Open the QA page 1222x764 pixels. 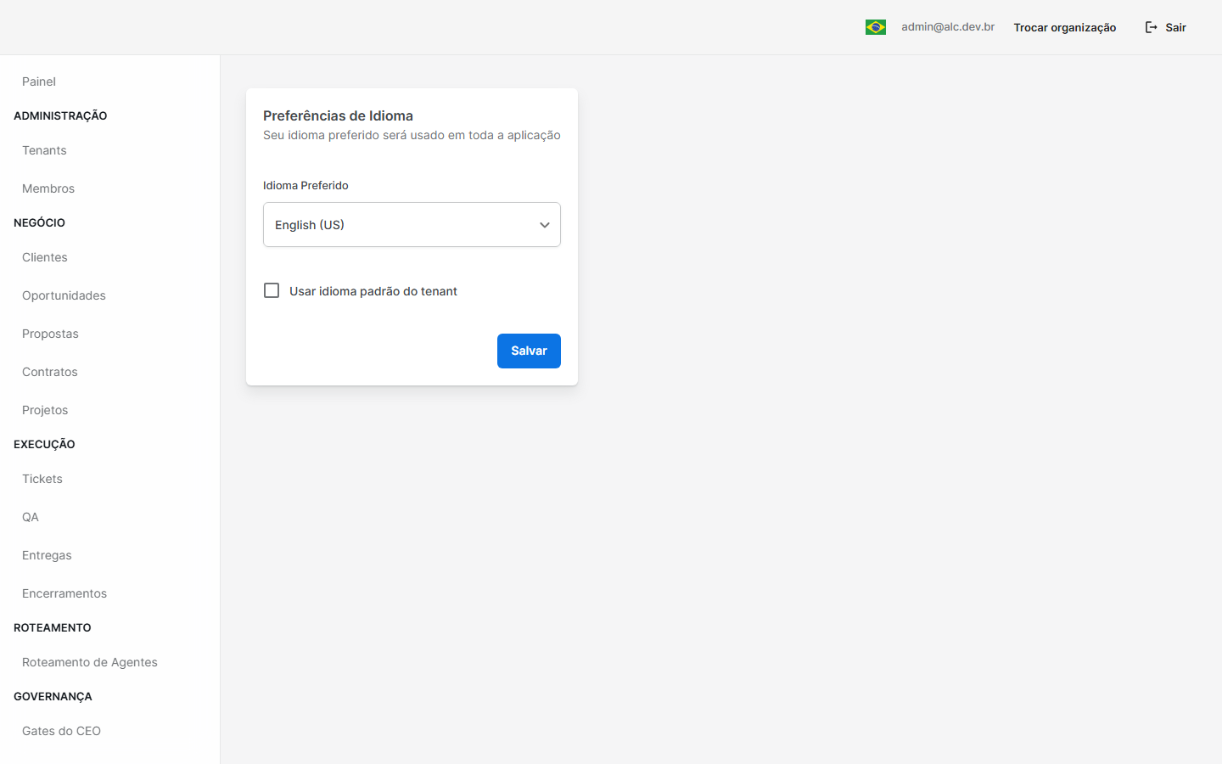(31, 517)
